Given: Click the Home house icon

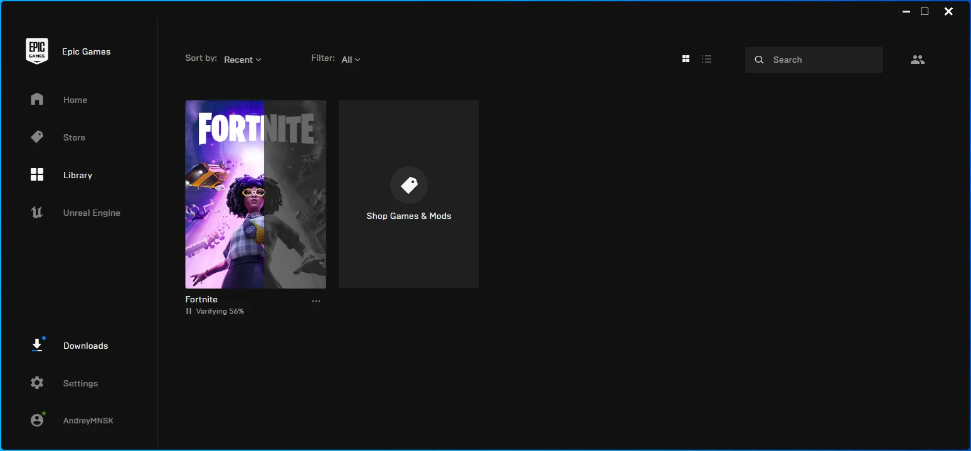Looking at the screenshot, I should click(x=37, y=99).
